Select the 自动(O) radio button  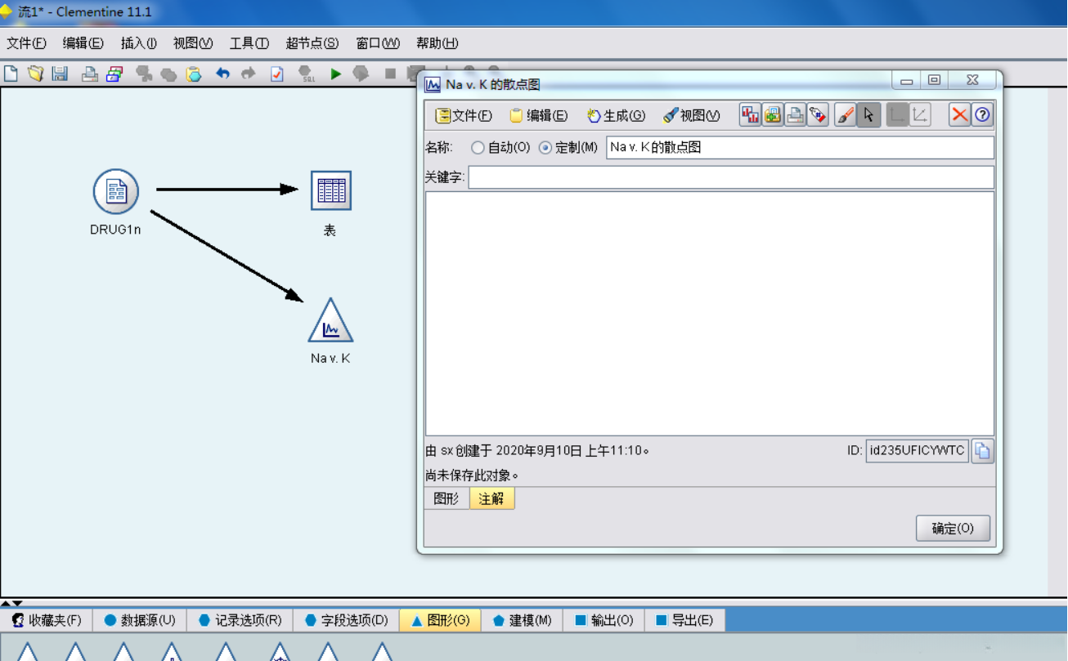tap(478, 148)
